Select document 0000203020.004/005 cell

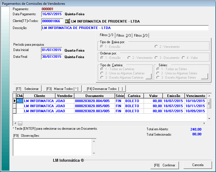pos(94,101)
